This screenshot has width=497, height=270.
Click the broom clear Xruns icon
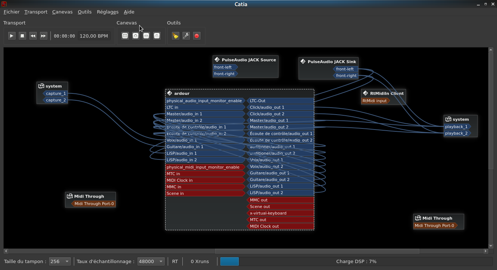(175, 36)
